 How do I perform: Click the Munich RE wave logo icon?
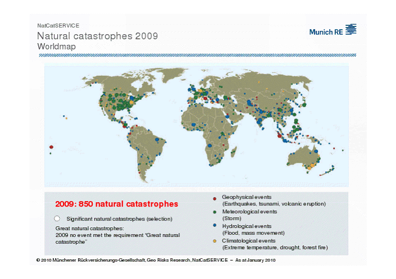pos(351,30)
